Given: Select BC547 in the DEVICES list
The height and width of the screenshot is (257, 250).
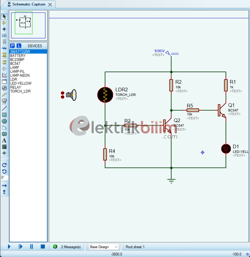Looking at the screenshot, I should coord(15,63).
